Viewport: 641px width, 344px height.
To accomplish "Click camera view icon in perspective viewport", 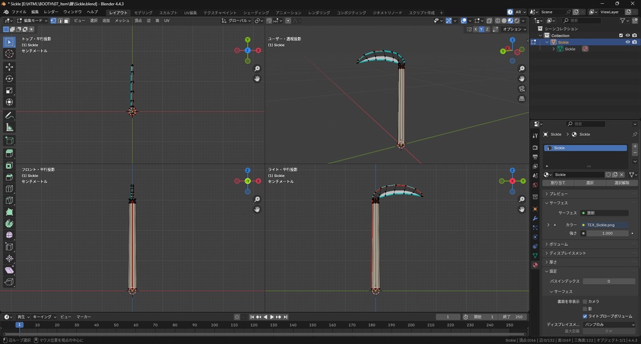I will tap(522, 89).
